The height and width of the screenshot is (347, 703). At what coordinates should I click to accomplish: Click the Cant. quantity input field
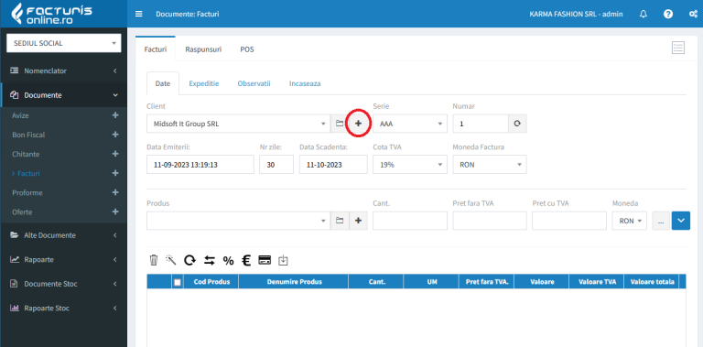[x=410, y=221]
